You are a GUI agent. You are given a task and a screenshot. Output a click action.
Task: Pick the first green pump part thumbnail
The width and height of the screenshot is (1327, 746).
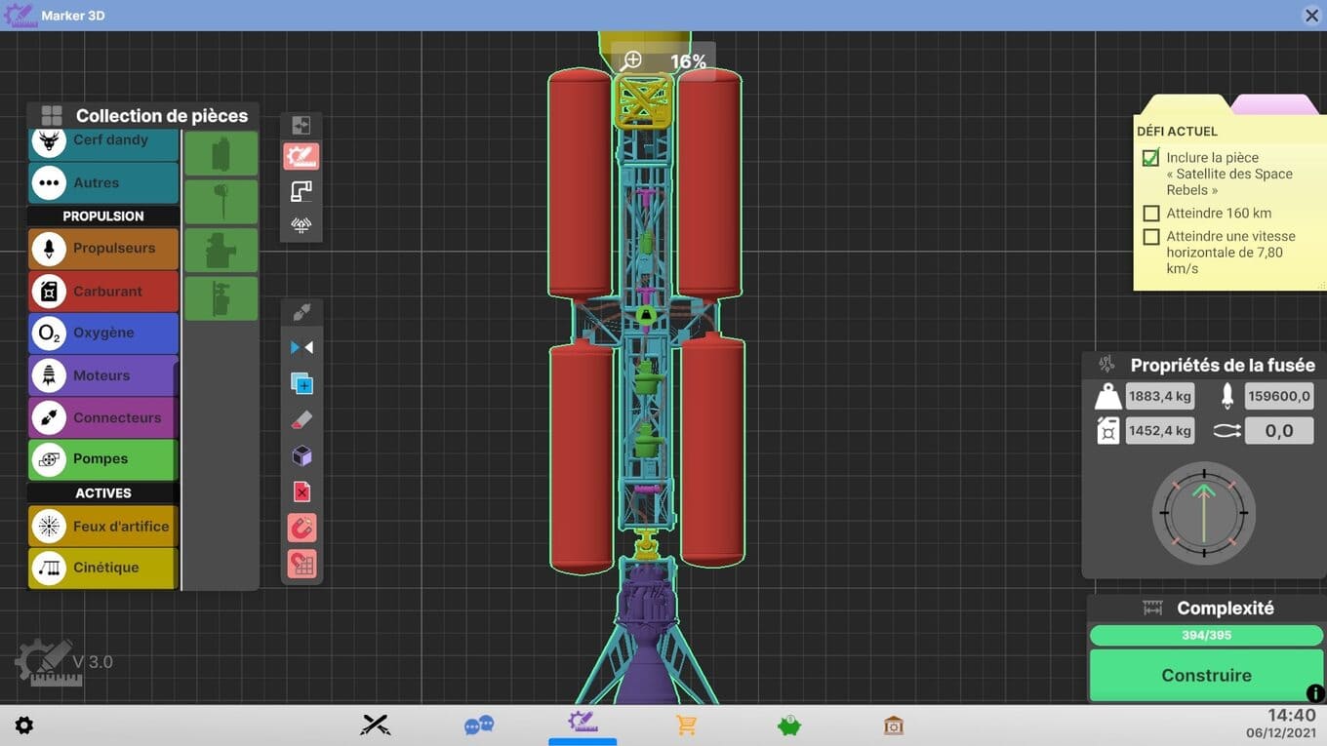221,154
